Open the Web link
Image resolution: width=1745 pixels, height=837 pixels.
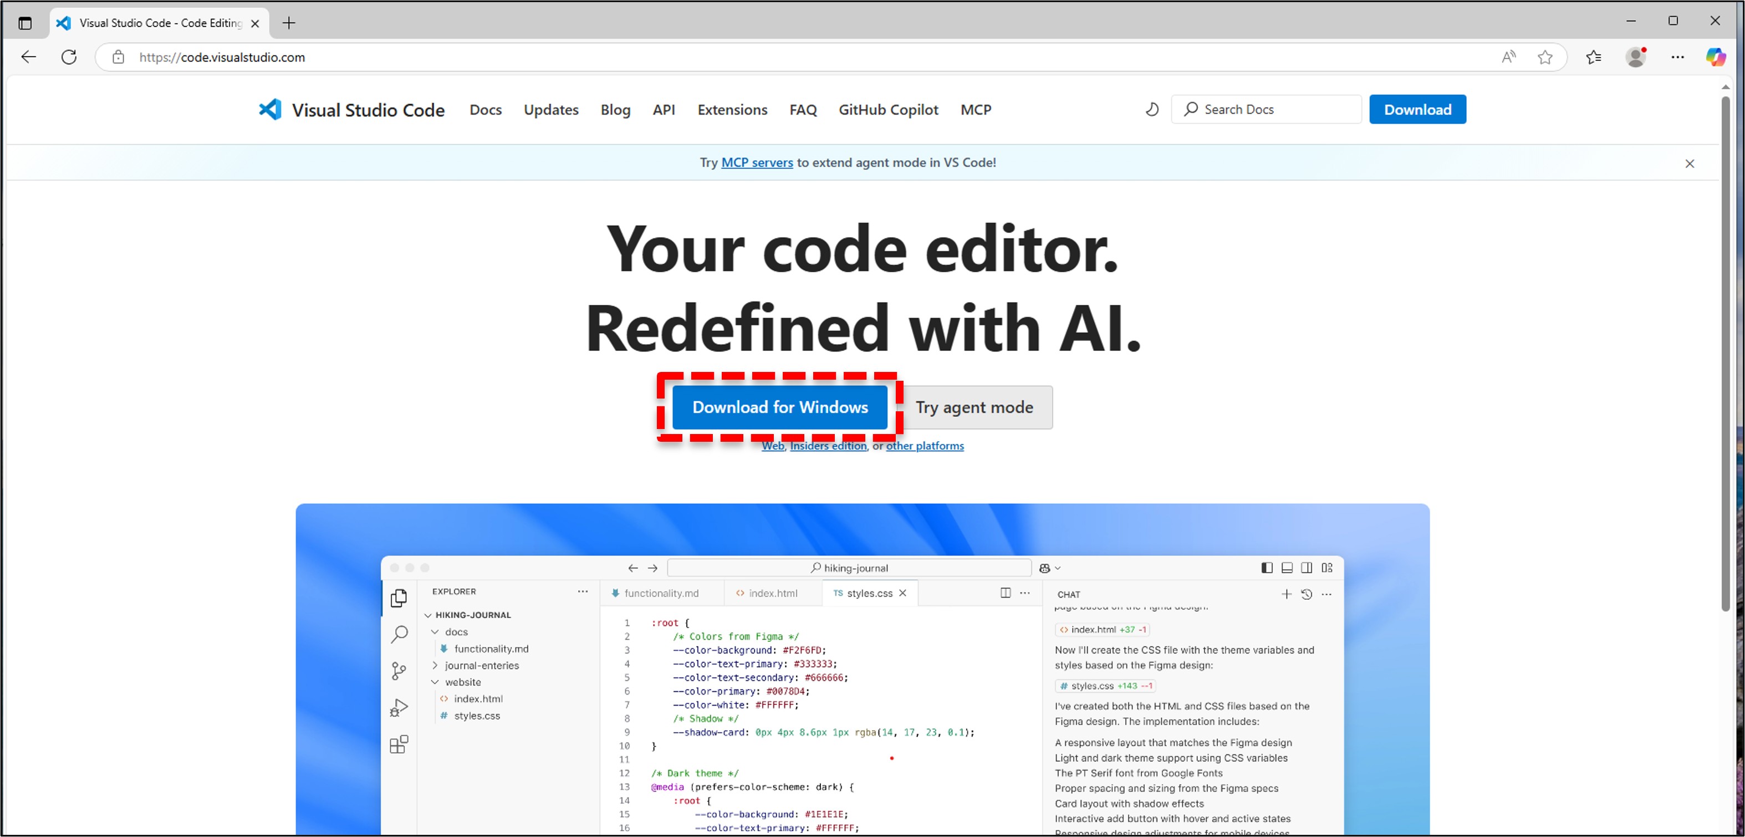pos(772,446)
